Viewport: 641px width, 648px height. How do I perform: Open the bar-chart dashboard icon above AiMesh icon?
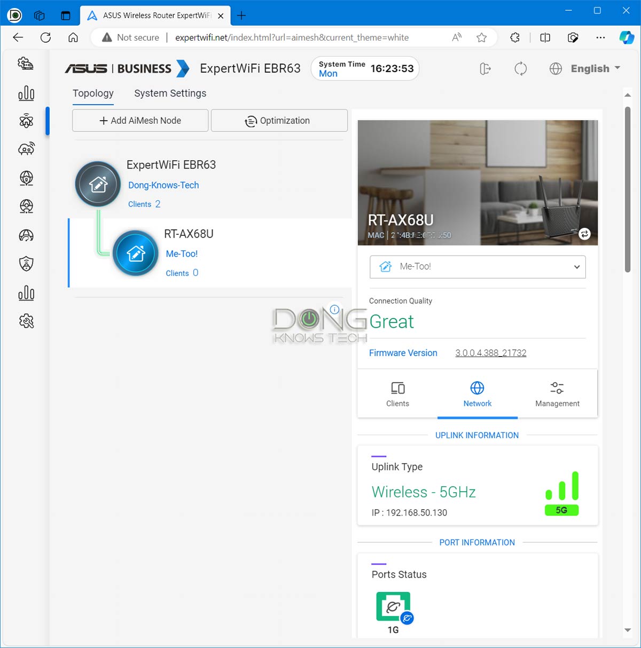click(x=26, y=93)
